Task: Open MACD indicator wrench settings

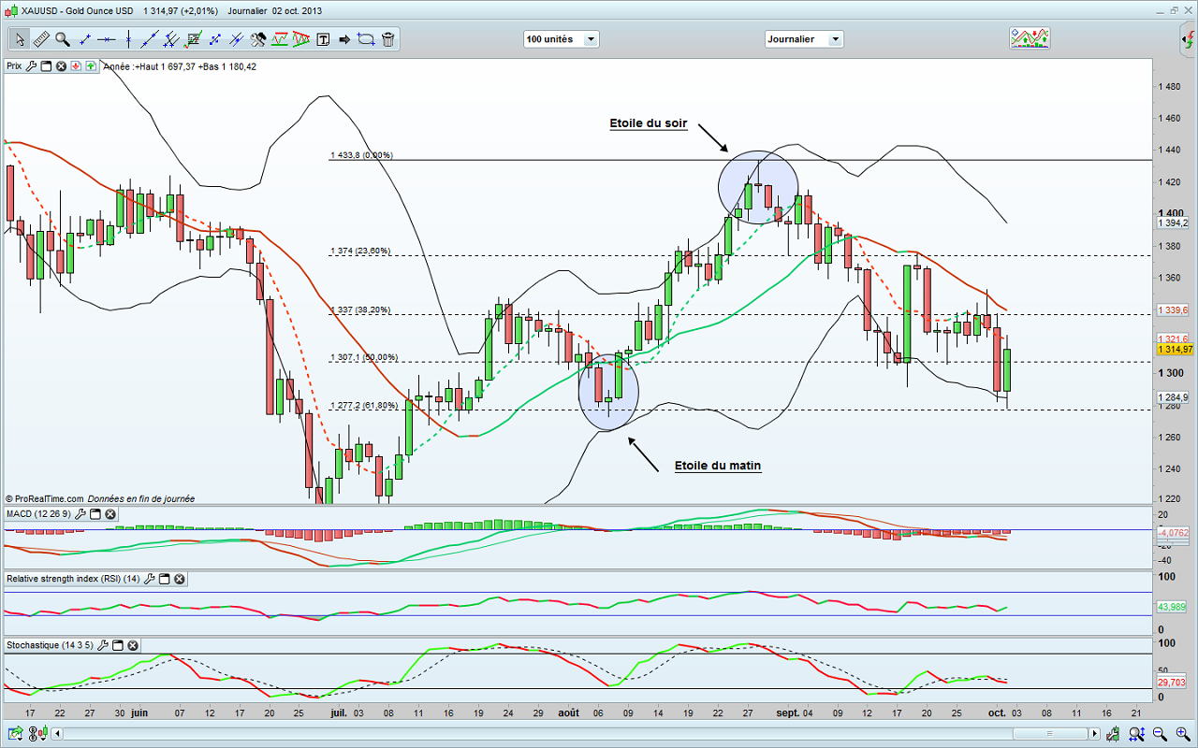Action: tap(81, 514)
